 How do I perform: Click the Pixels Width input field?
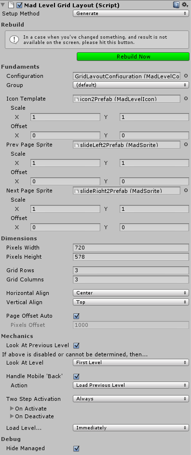click(131, 248)
